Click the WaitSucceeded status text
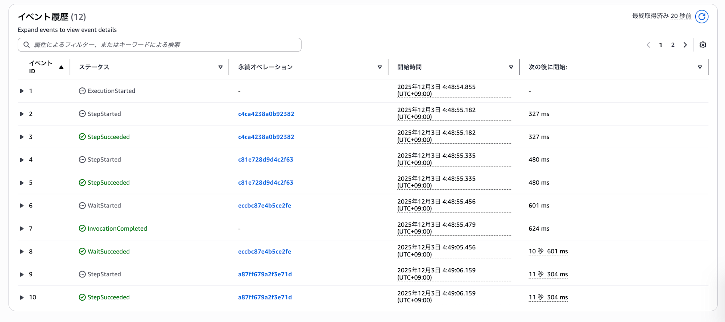Image resolution: width=725 pixels, height=322 pixels. [x=109, y=251]
